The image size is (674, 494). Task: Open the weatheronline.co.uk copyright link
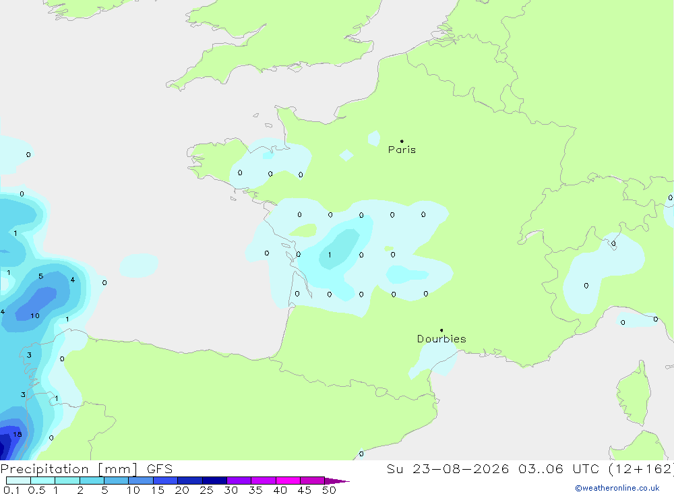[617, 488]
